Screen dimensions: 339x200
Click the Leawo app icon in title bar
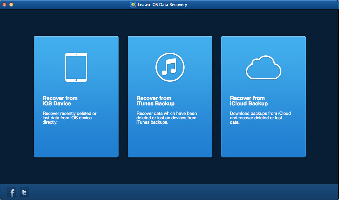133,5
